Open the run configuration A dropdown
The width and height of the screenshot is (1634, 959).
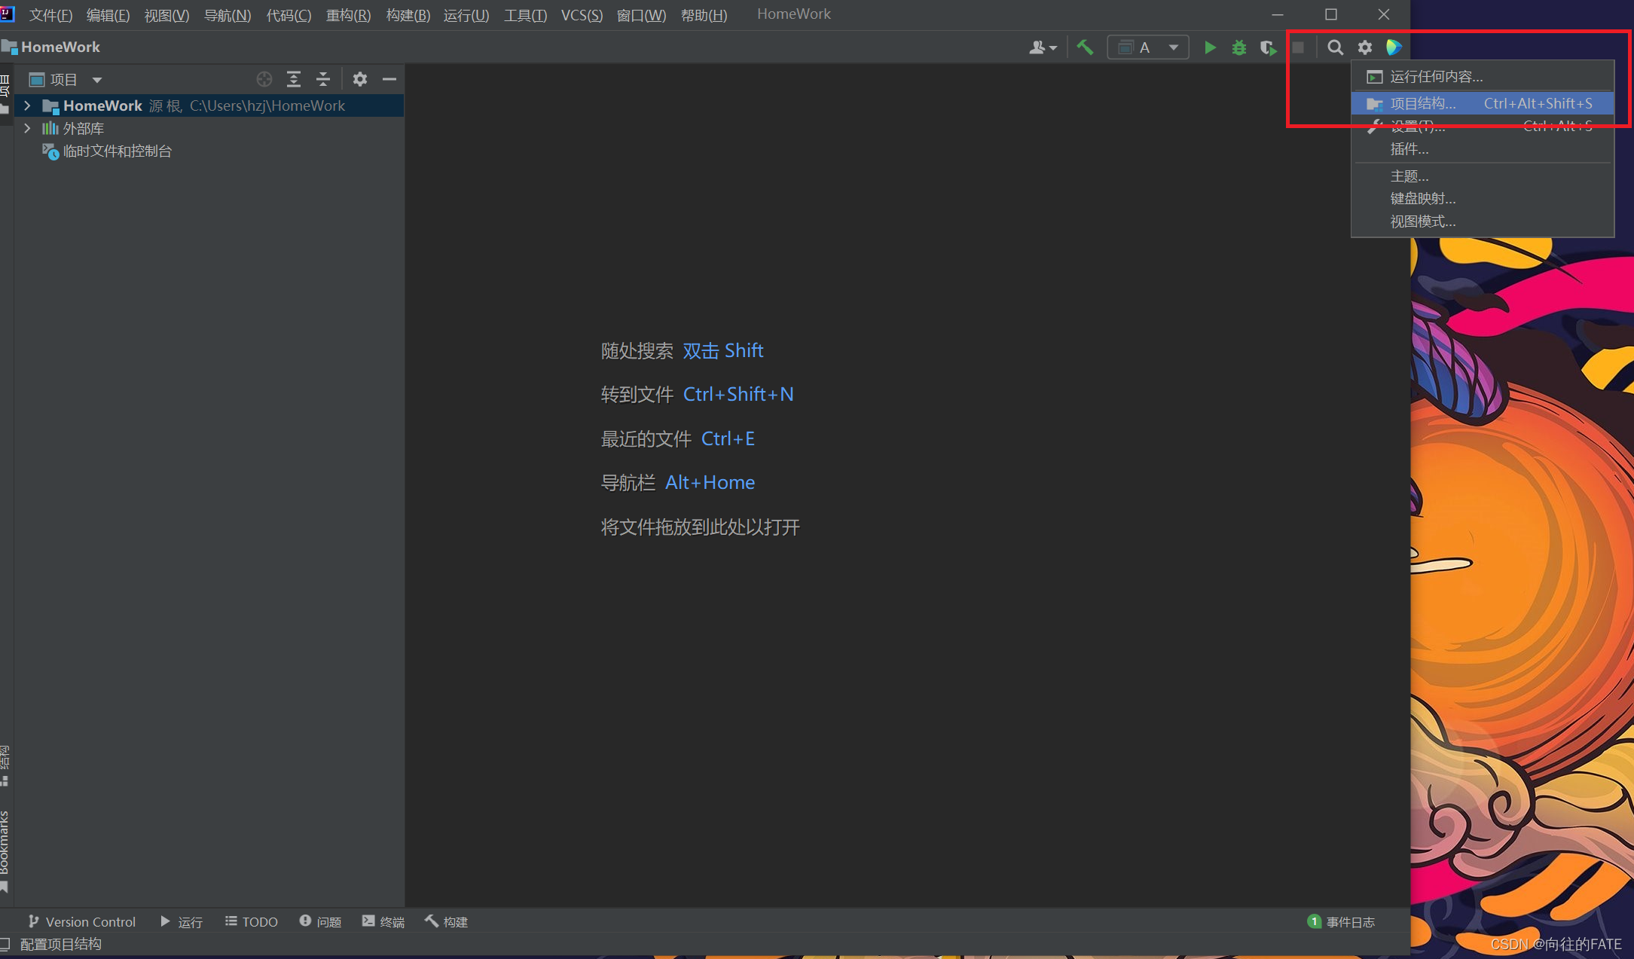1148,47
